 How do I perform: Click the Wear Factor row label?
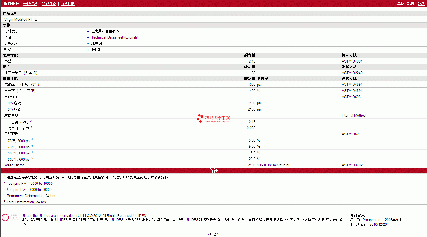coord(14,165)
